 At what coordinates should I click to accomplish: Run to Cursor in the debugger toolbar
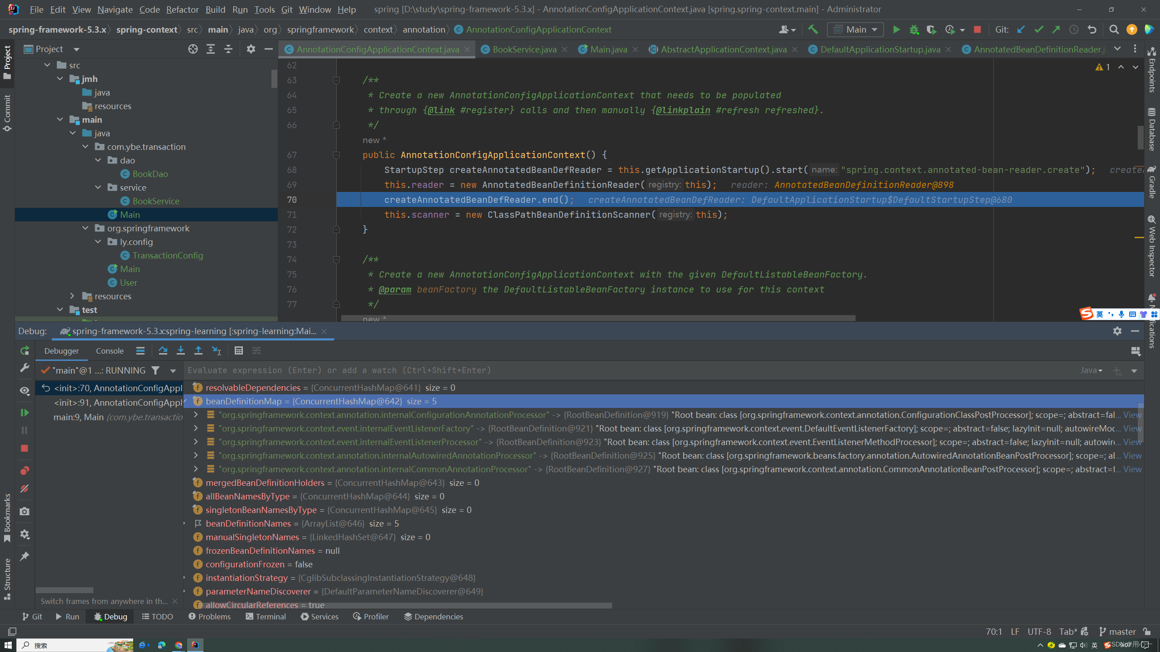coord(217,350)
